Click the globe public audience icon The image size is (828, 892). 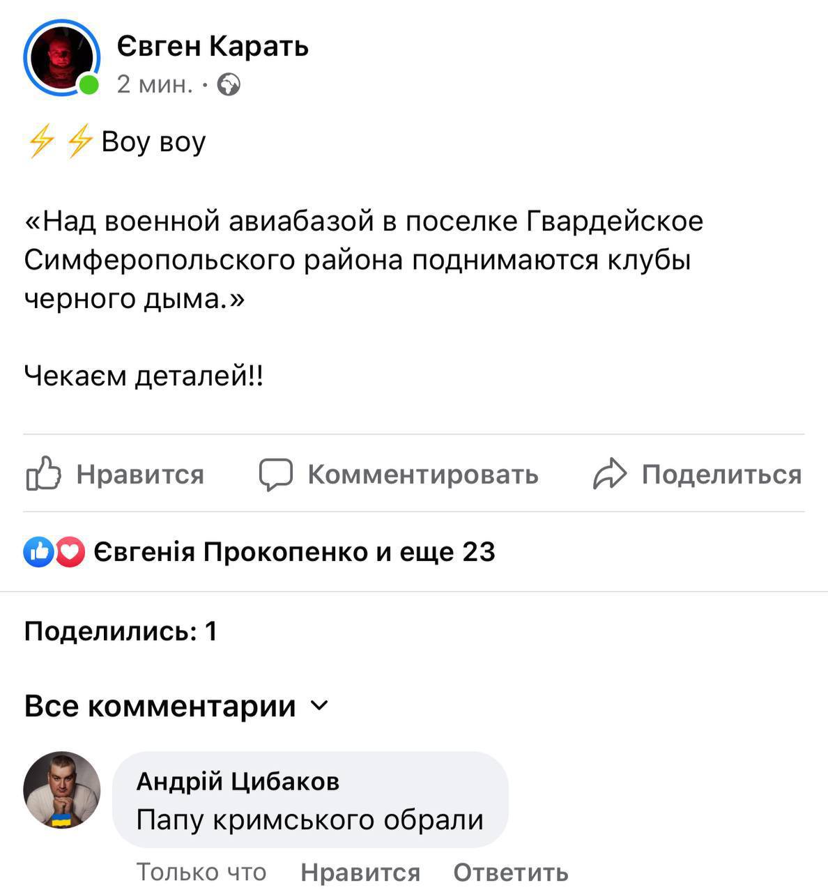pyautogui.click(x=229, y=85)
